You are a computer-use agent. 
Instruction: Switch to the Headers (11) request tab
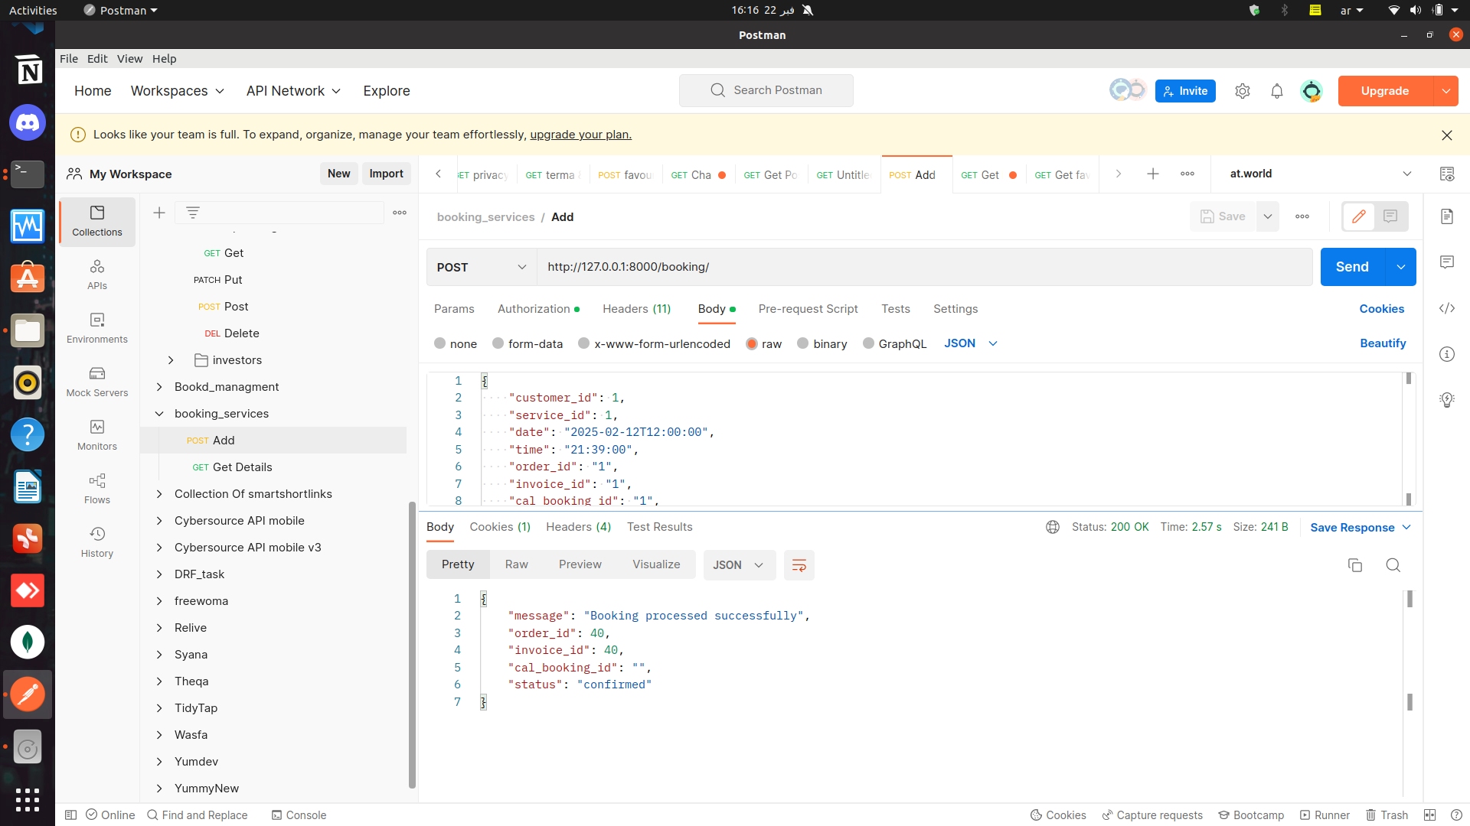coord(636,309)
